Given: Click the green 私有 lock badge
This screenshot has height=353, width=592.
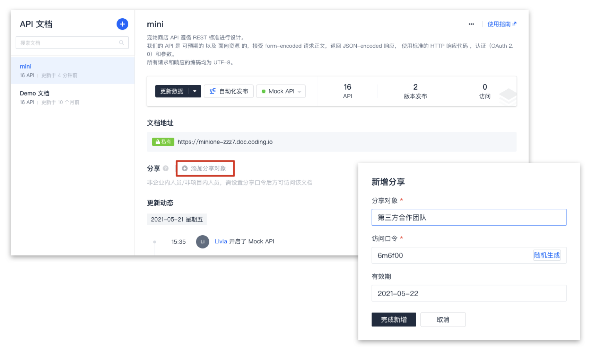Looking at the screenshot, I should [x=163, y=142].
